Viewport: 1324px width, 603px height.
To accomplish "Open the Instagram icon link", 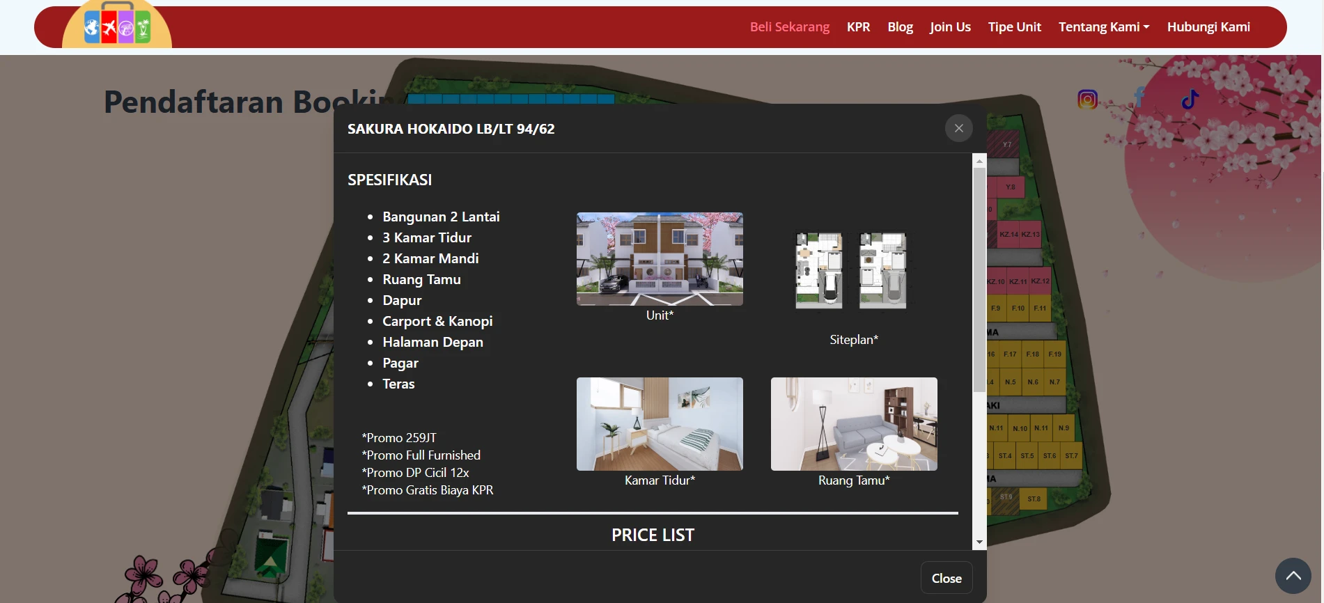I will pos(1087,100).
